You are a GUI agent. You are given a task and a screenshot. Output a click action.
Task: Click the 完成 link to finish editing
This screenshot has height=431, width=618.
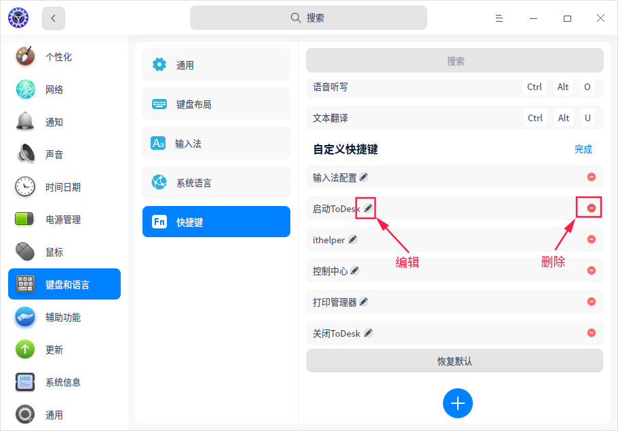point(583,149)
